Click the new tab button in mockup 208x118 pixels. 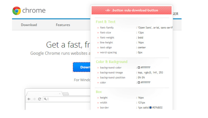(x=66, y=94)
